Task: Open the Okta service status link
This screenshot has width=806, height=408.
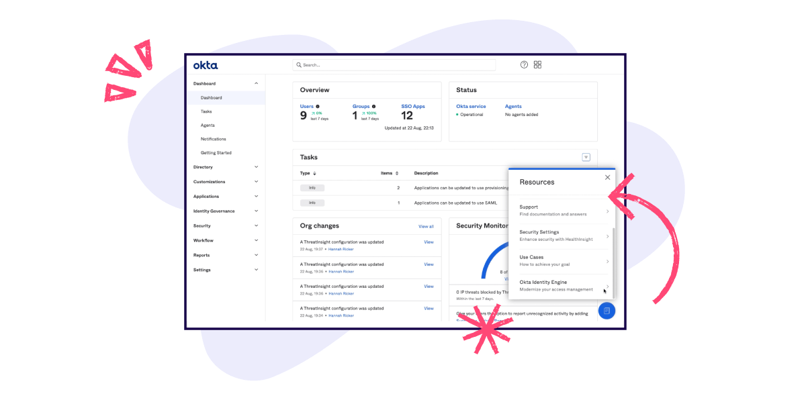Action: click(471, 106)
